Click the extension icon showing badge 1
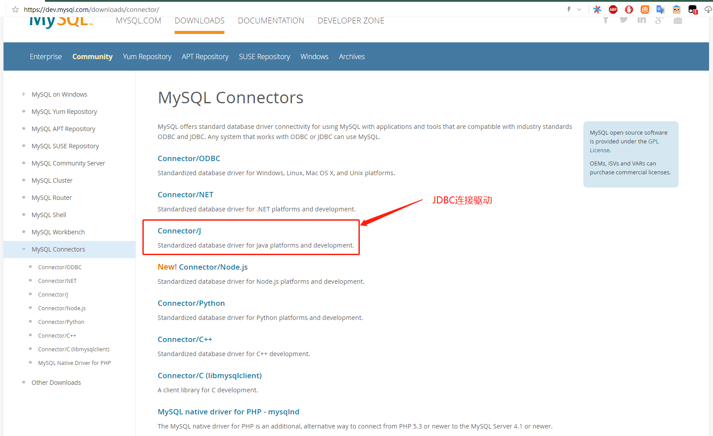 (x=691, y=9)
